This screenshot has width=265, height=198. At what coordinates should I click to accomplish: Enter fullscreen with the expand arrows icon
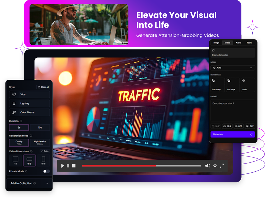click(x=222, y=166)
